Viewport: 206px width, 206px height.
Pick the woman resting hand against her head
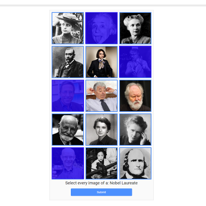click(135, 129)
